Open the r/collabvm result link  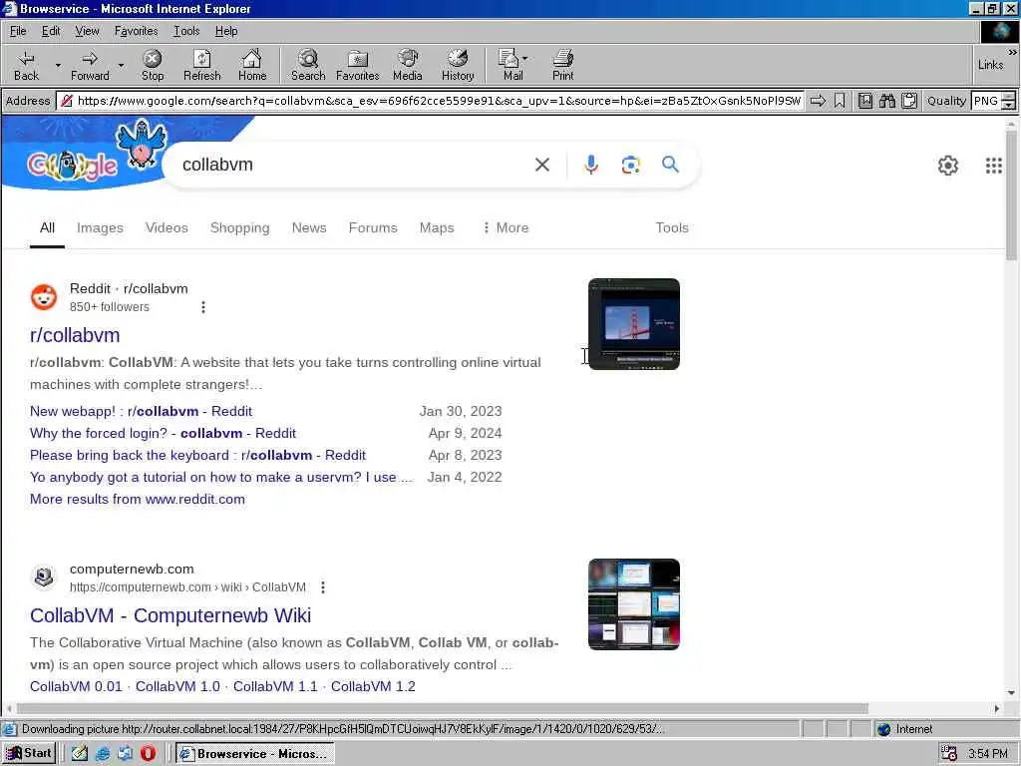[x=75, y=335]
